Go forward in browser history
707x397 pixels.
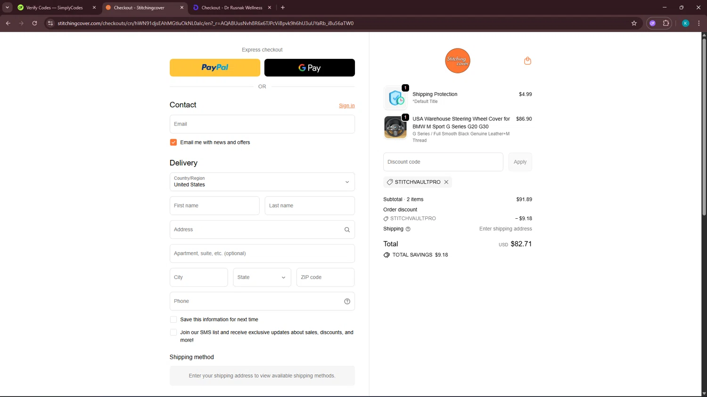(21, 23)
